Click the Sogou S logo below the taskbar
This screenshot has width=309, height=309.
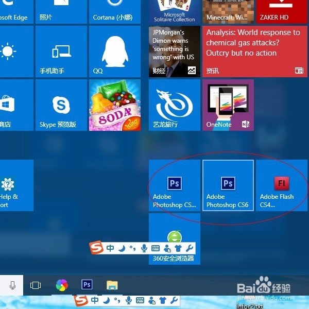tap(81, 301)
